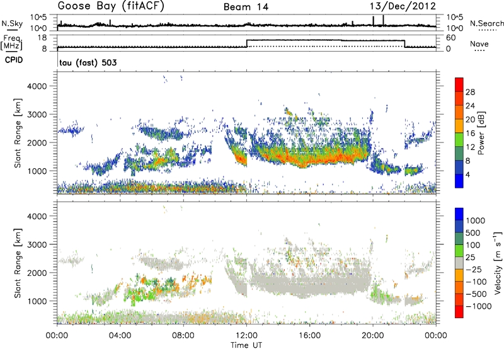Click the 2000 km tick on velocity panel
This screenshot has height=349, width=504.
38,273
